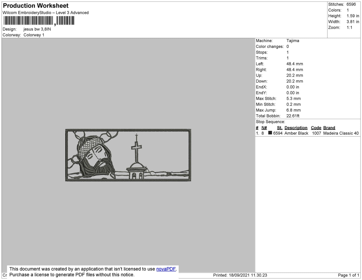Click the 'EndX:' label
This screenshot has height=280, width=362.
[x=261, y=87]
